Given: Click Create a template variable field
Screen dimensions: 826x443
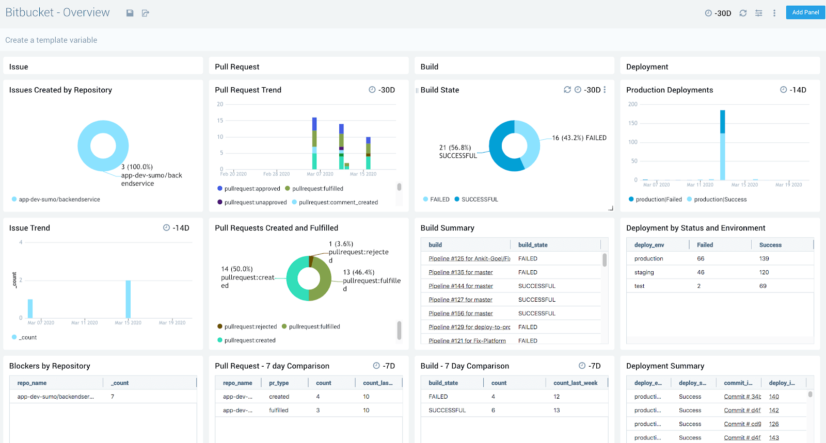Looking at the screenshot, I should click(51, 40).
